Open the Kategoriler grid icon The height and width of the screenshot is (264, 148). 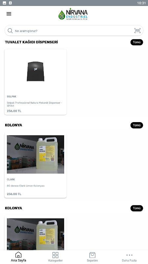pyautogui.click(x=55, y=255)
